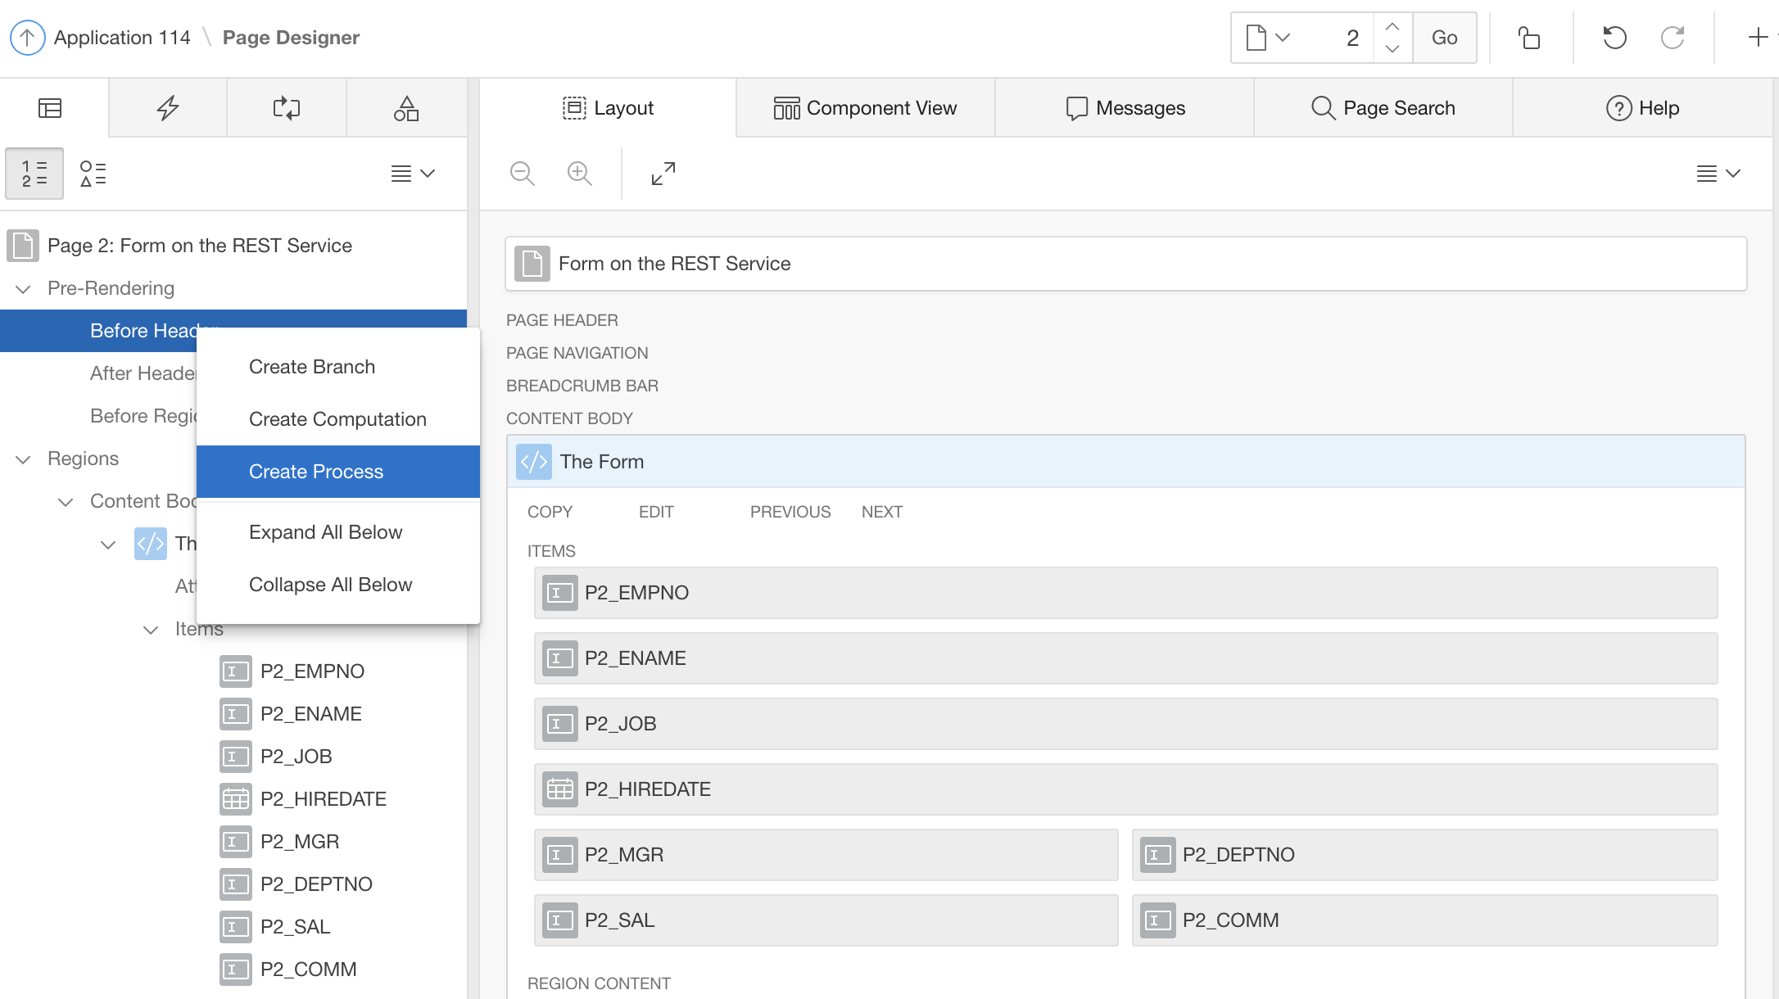Click the undo arrow icon
Image resolution: width=1779 pixels, height=999 pixels.
tap(1614, 38)
